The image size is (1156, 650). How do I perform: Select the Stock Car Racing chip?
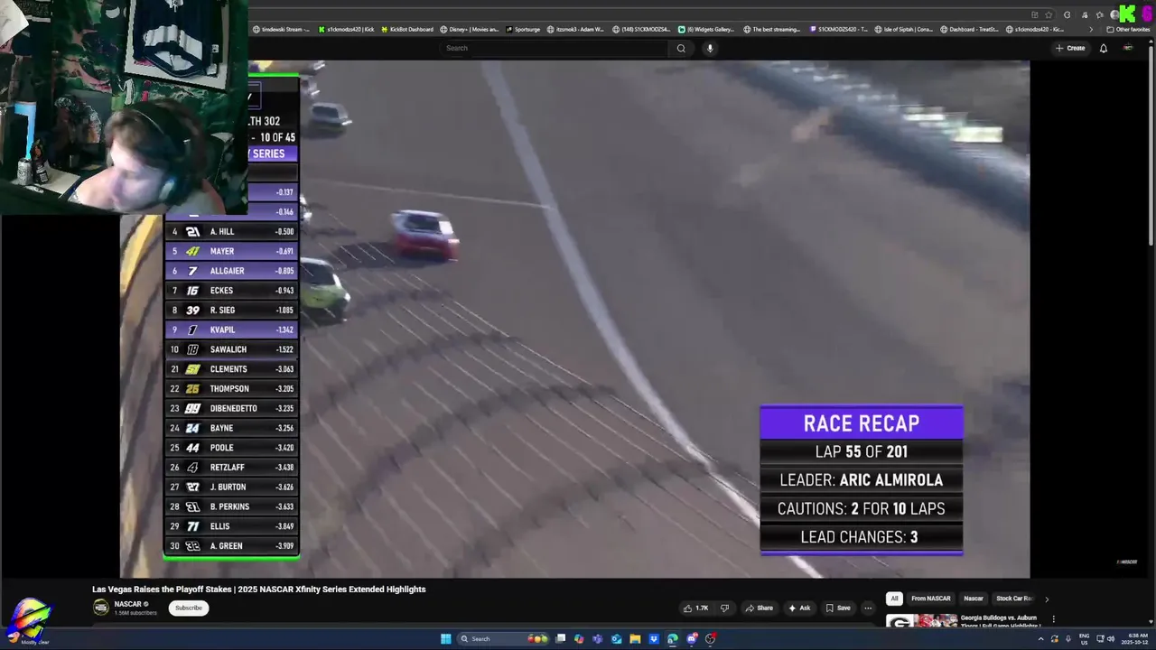(x=1013, y=599)
